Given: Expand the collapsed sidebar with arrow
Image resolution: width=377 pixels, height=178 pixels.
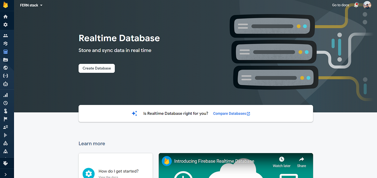Looking at the screenshot, I should 5,174.
